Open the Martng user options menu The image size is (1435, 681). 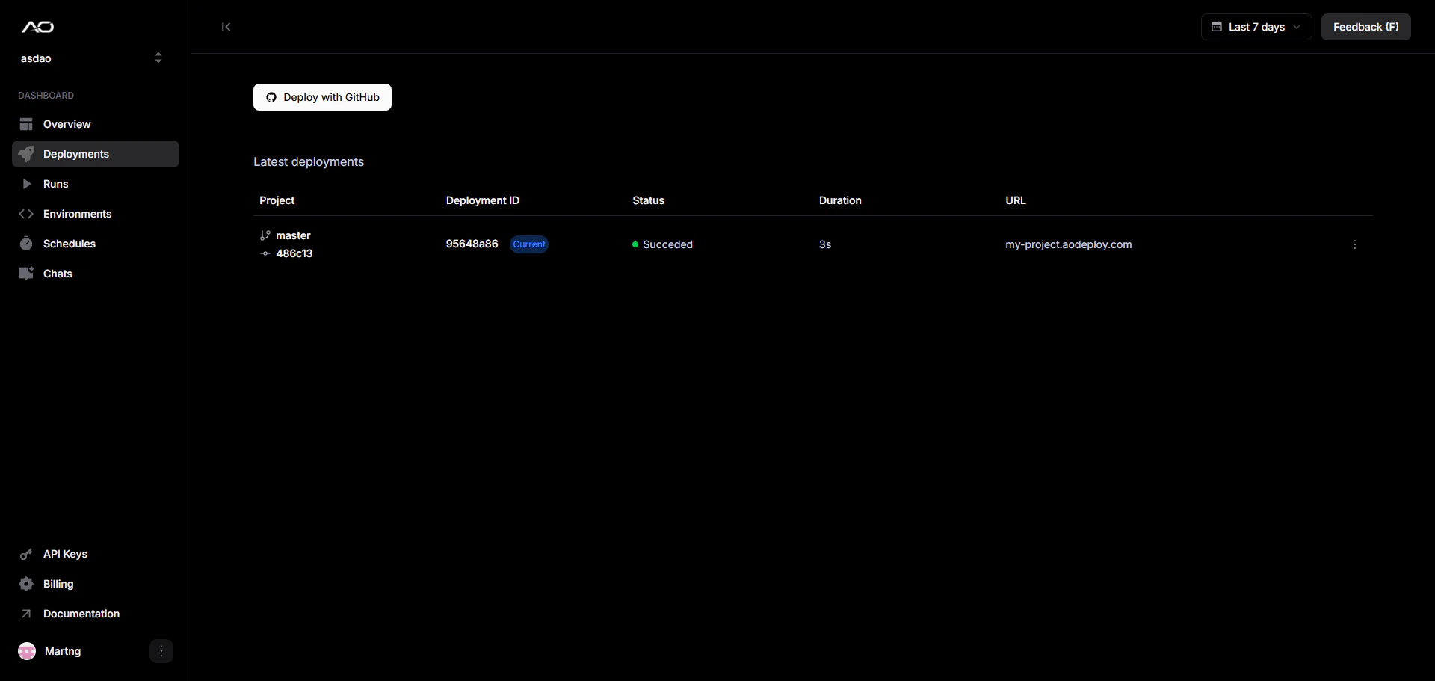click(161, 651)
